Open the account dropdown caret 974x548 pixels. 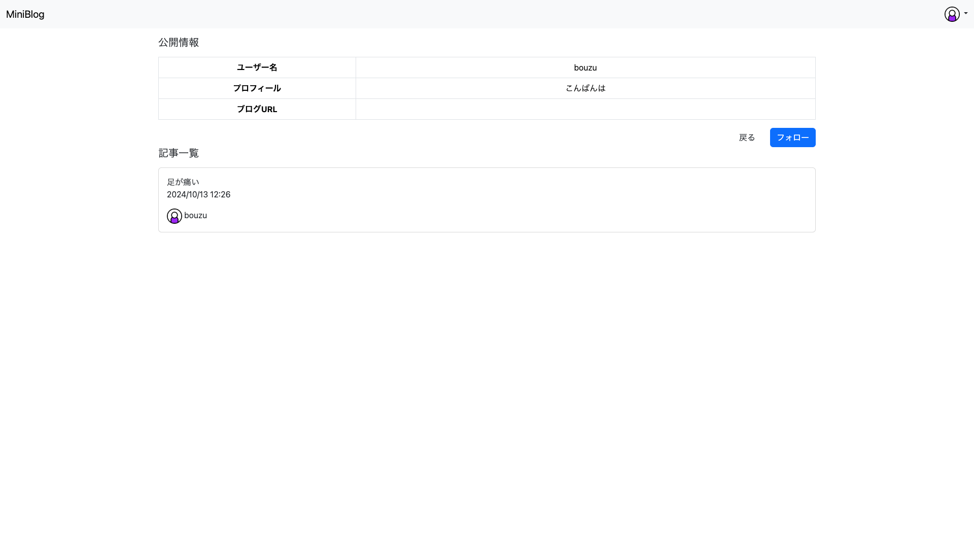point(966,14)
